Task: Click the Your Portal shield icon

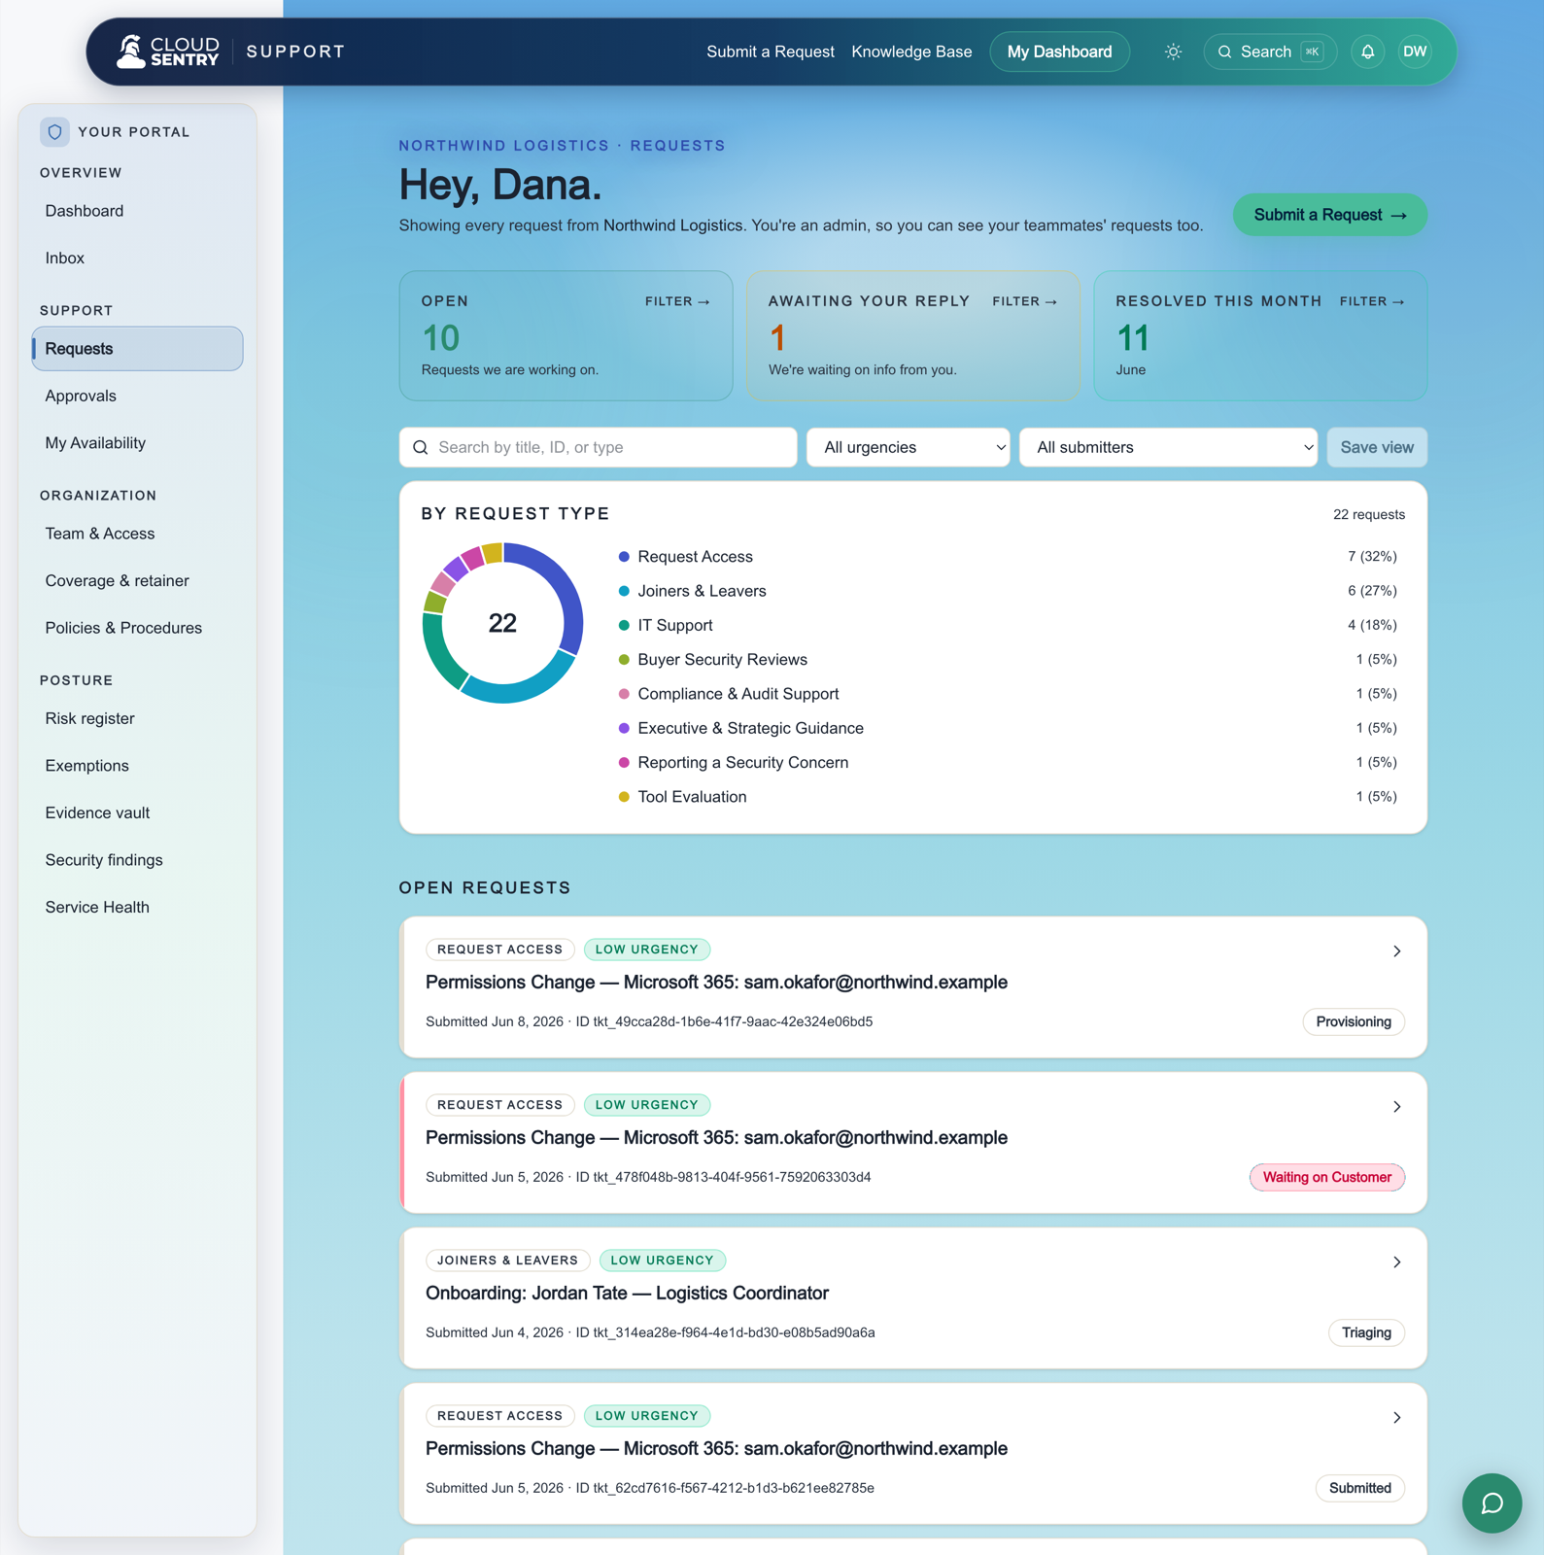Action: pyautogui.click(x=54, y=131)
